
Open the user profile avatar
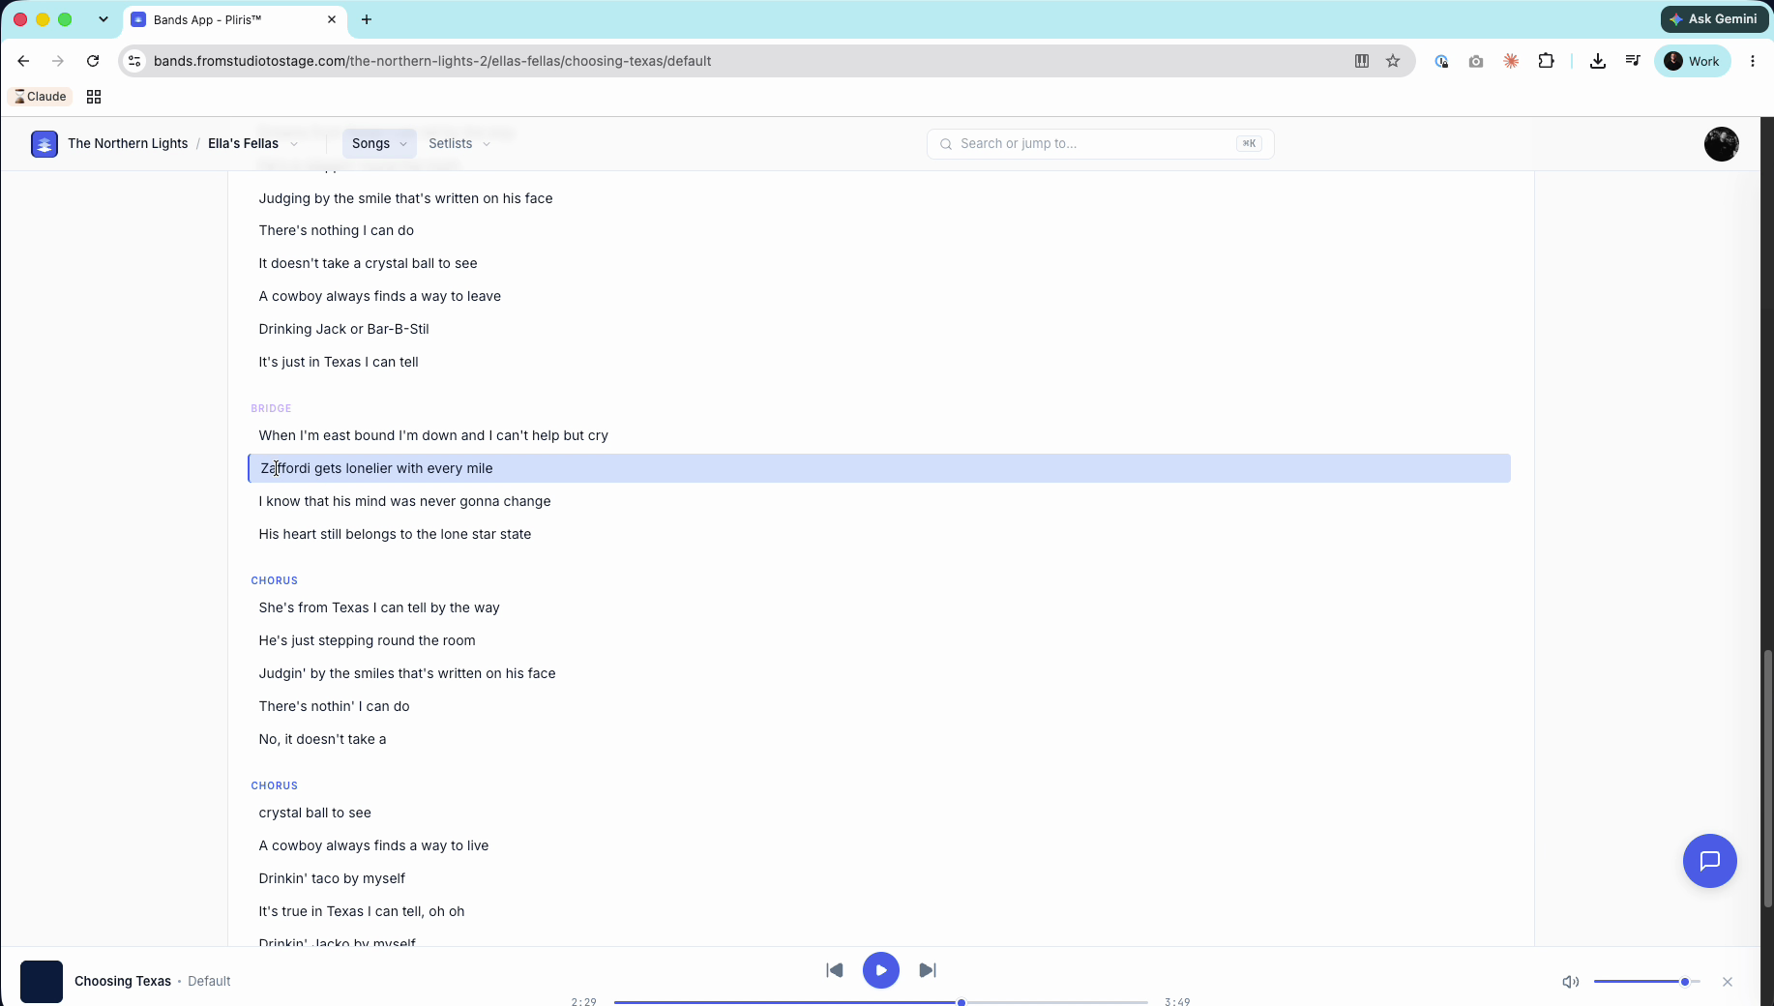(x=1721, y=144)
